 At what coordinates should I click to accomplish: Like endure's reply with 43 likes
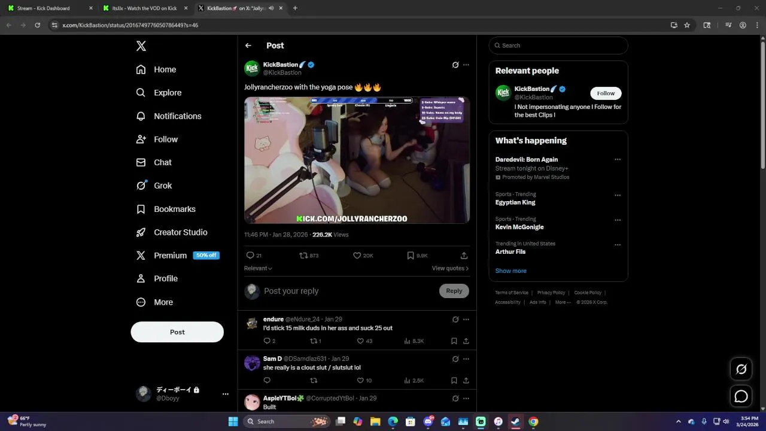(364, 341)
